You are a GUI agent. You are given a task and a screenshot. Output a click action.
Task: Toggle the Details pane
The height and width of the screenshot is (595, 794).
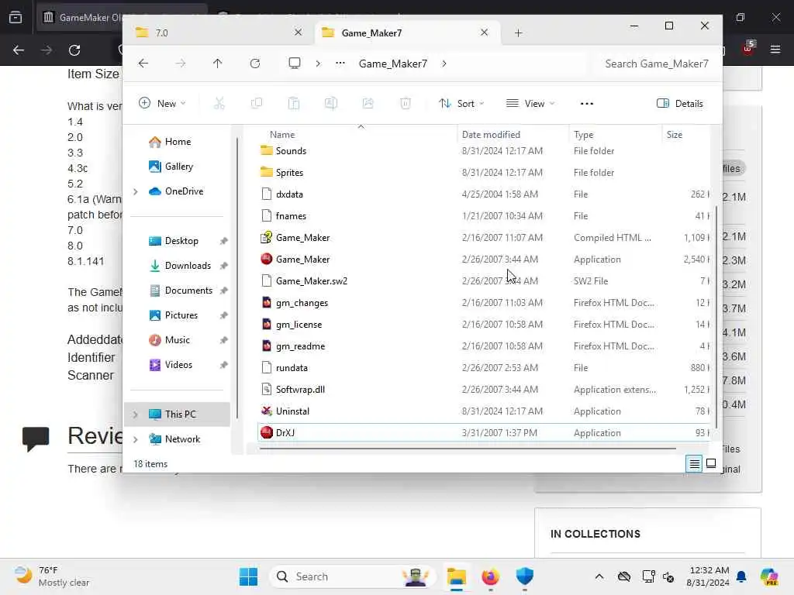click(679, 104)
